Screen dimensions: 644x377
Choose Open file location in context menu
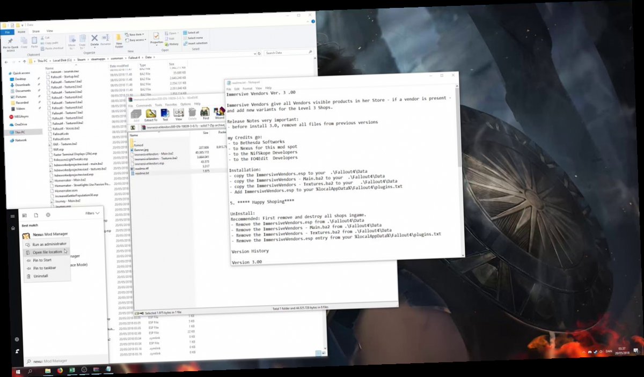pyautogui.click(x=47, y=252)
